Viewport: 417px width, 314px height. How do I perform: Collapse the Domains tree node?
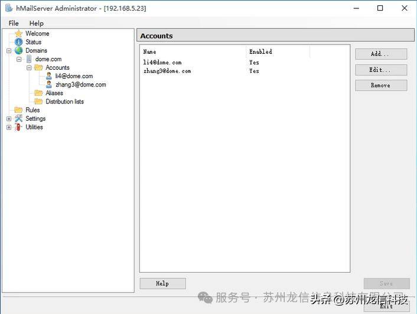click(9, 51)
